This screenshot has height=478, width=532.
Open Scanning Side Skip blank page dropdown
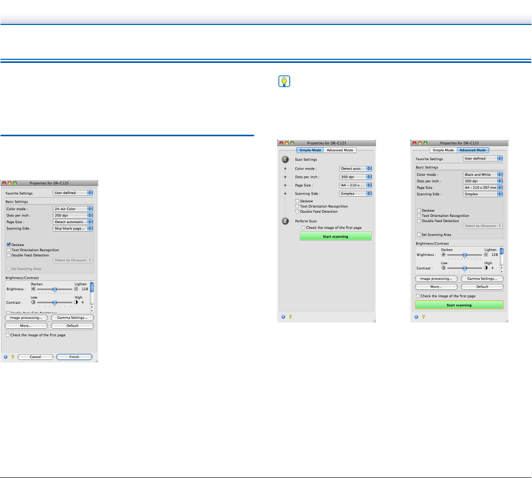[73, 228]
